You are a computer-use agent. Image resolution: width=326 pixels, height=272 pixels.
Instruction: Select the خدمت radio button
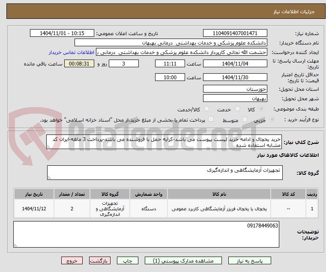tap(237, 108)
